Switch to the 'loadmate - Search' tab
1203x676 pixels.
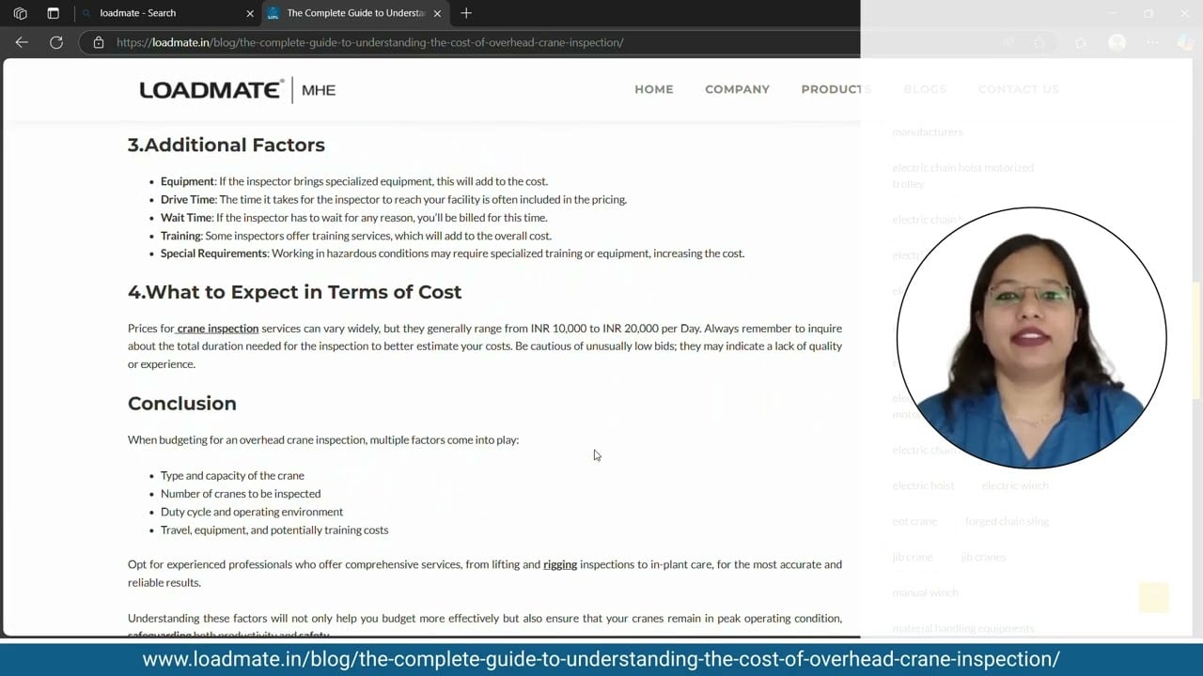168,13
